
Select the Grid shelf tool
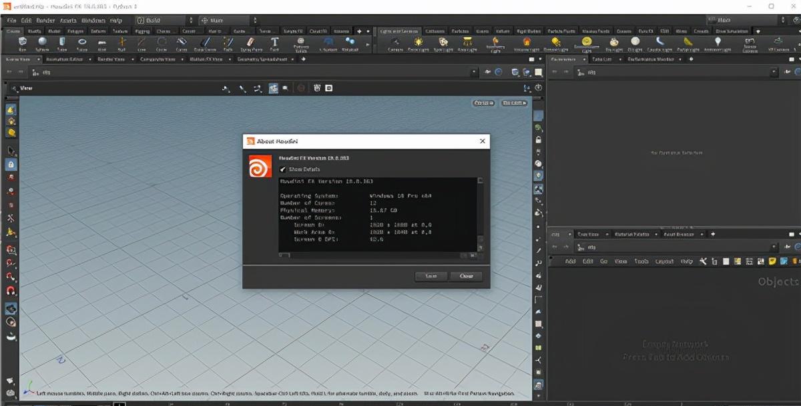[x=102, y=44]
